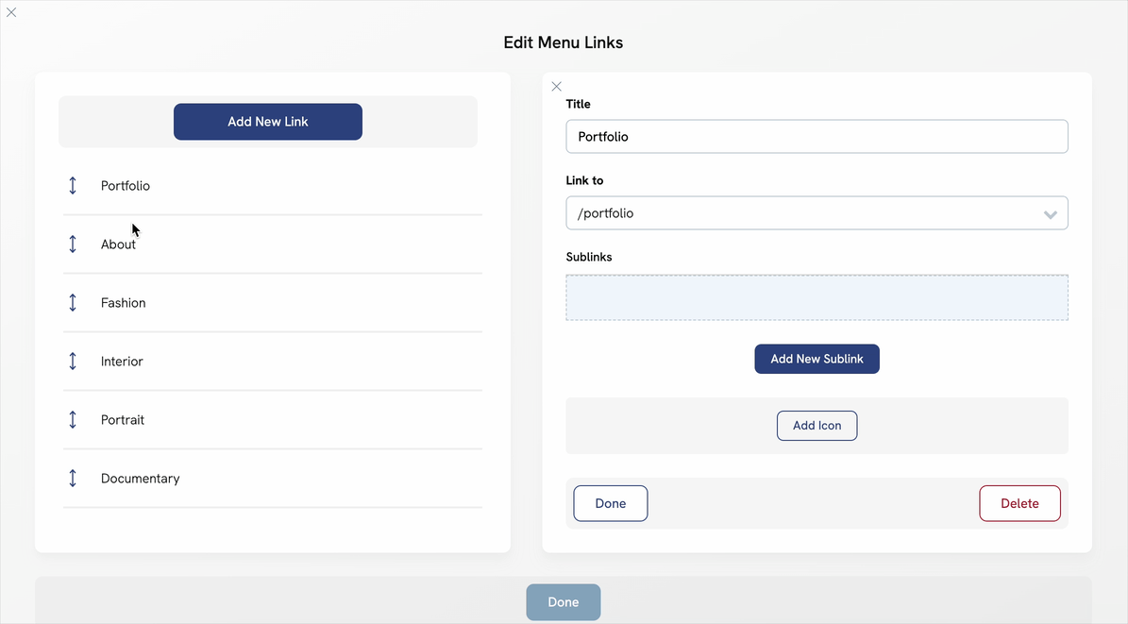Click the Add Icon button
Screen dimensions: 1128x624
pyautogui.click(x=817, y=426)
